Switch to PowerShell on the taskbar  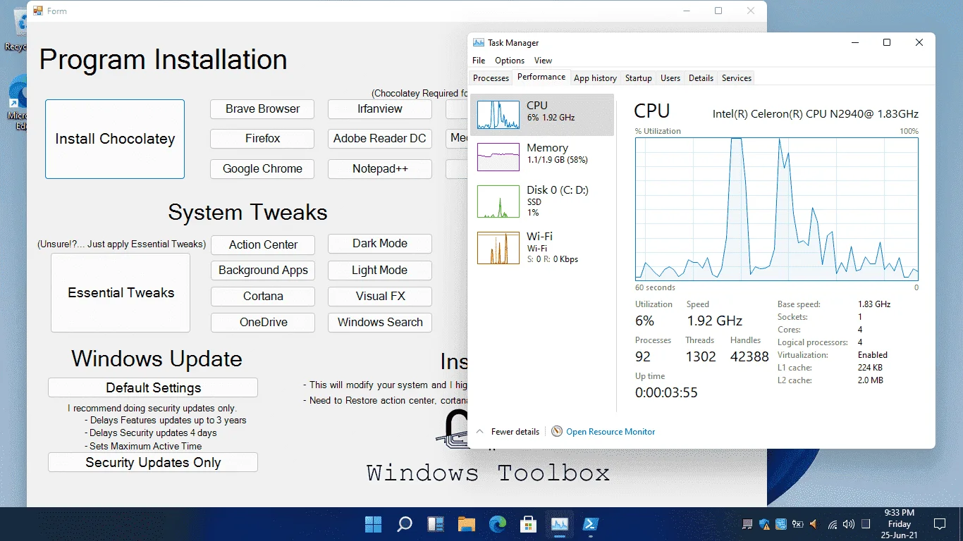[591, 524]
